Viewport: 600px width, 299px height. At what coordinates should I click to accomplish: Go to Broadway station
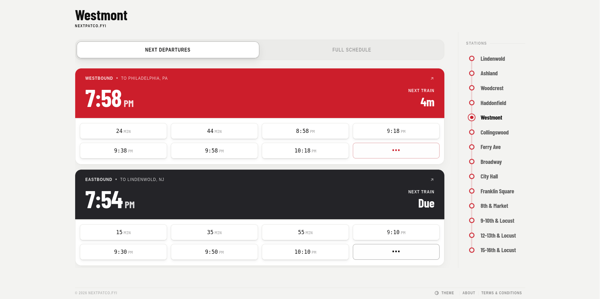(x=491, y=162)
